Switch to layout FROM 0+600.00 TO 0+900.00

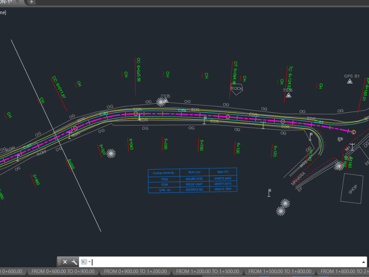click(63, 271)
